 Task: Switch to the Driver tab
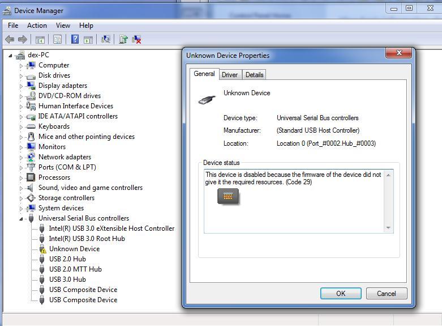(x=230, y=75)
